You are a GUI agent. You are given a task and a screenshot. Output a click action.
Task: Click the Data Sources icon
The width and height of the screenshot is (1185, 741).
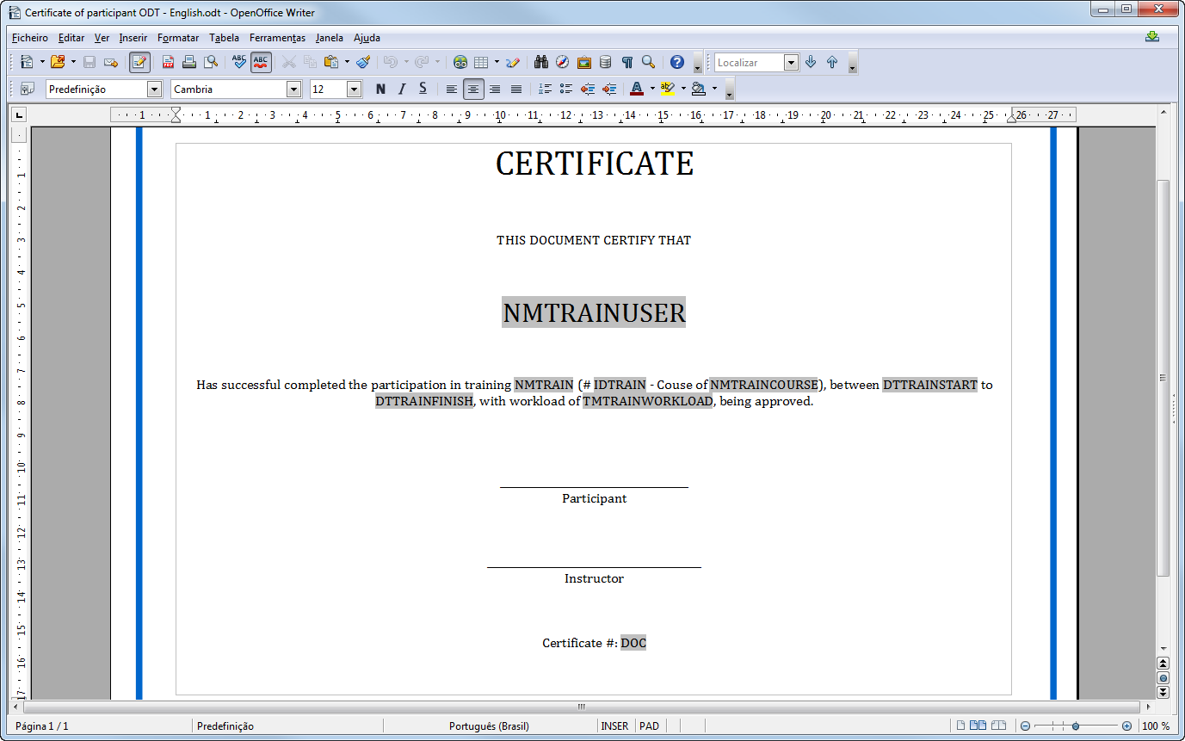[606, 62]
